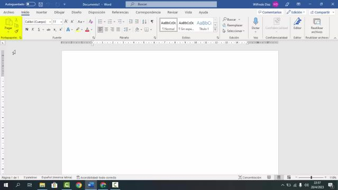Screen dimensions: 338x190
Task: Select the Título 1 style
Action: point(204,25)
